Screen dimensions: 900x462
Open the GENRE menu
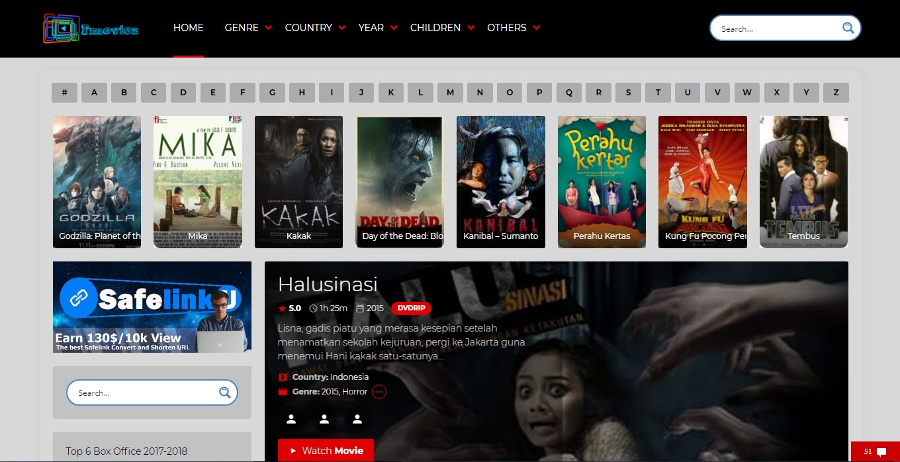tap(242, 28)
